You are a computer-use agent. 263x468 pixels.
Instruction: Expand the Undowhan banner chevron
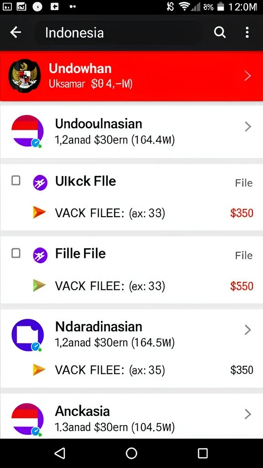point(247,76)
